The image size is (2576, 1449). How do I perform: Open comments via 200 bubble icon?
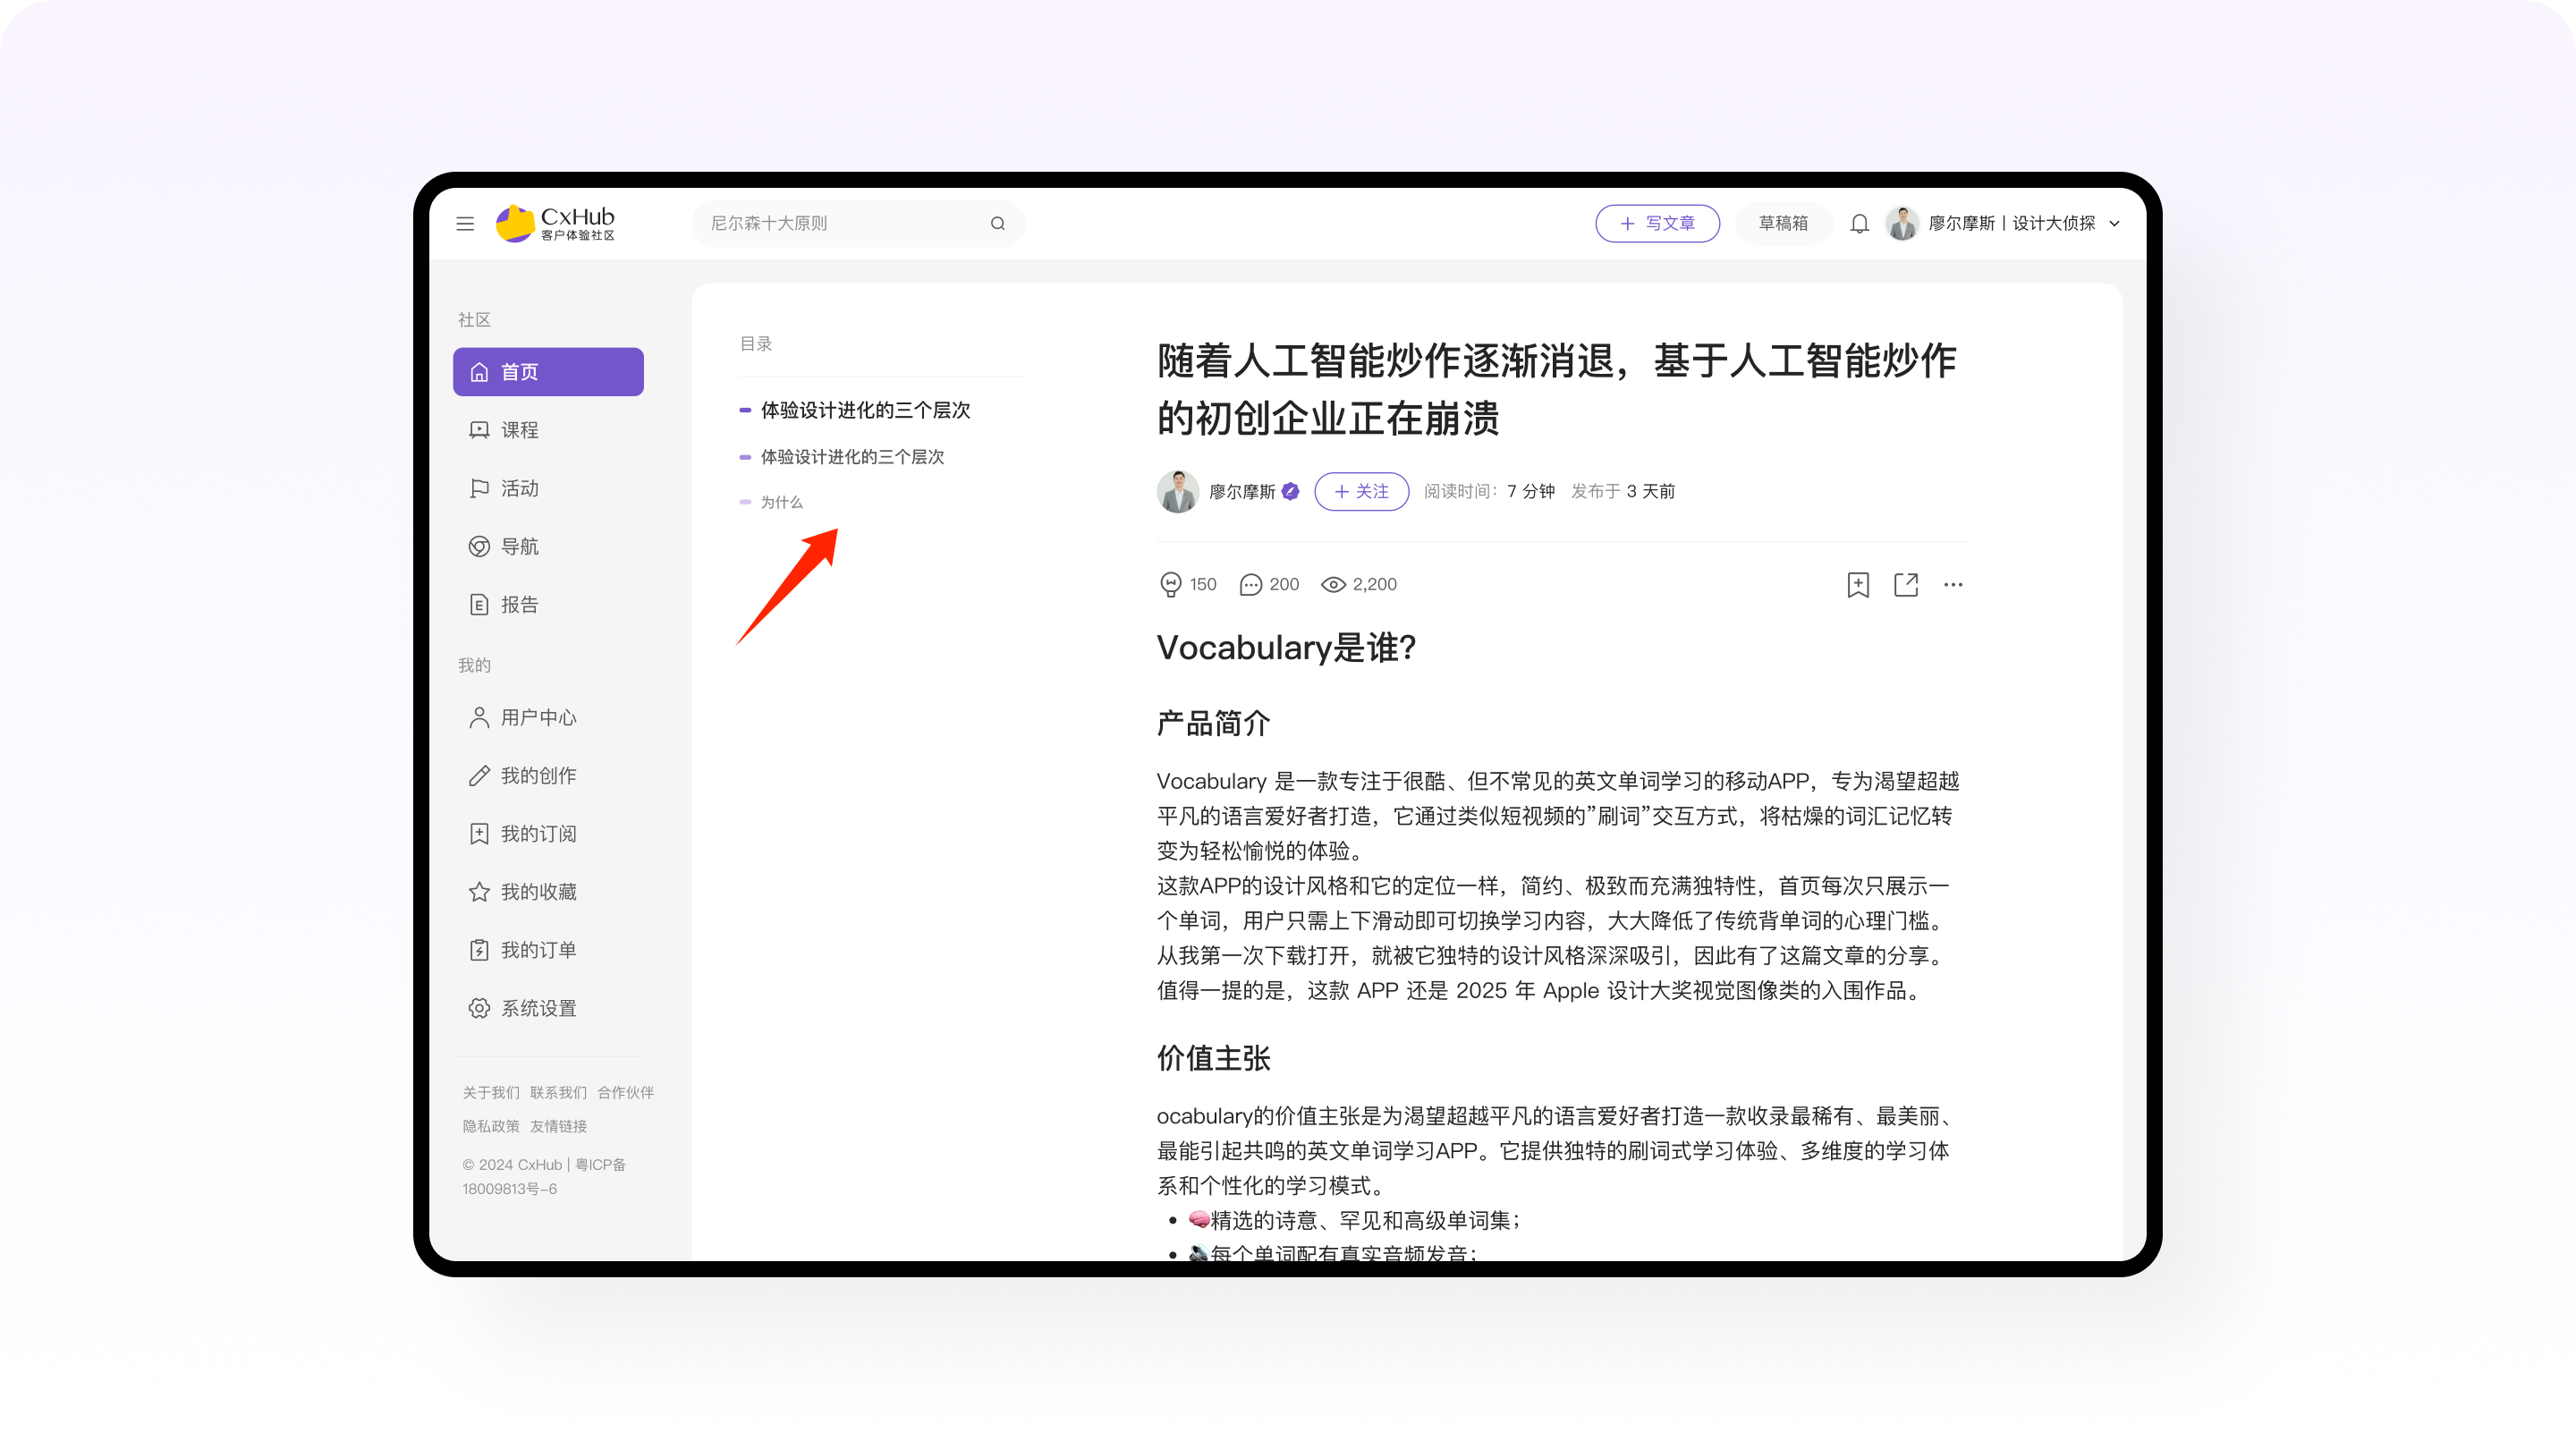(1250, 584)
